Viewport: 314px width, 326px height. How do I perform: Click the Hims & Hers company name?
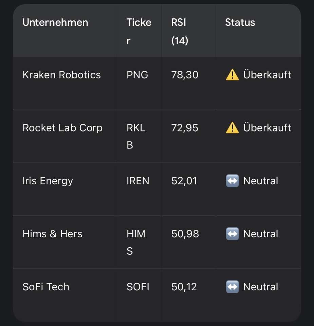click(52, 234)
